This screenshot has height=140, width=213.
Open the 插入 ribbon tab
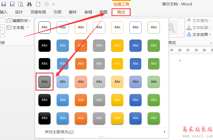(x=4, y=12)
